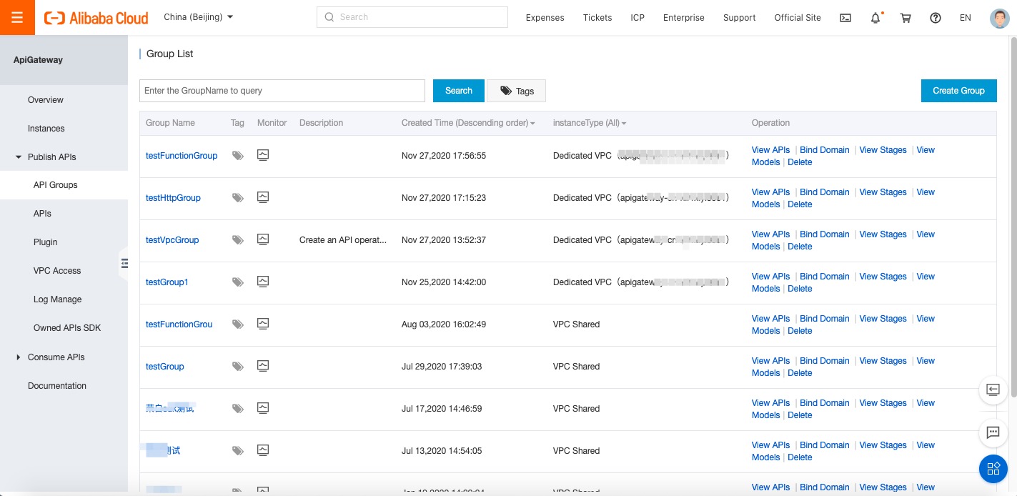Focus the GroupName query input field

pyautogui.click(x=282, y=91)
